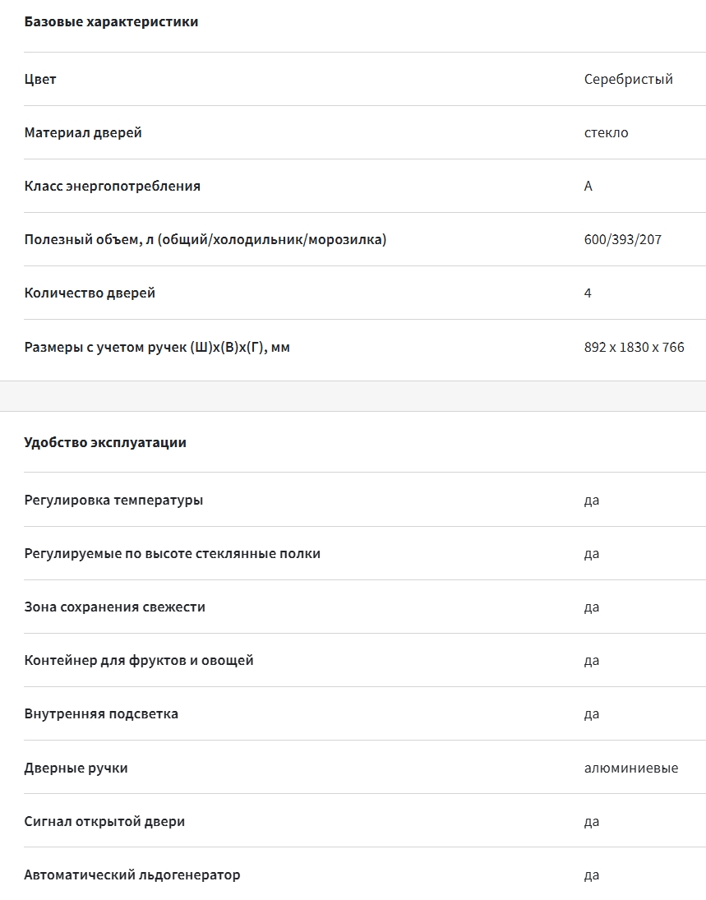Click the energy class value 'A'
The width and height of the screenshot is (706, 900).
[588, 186]
